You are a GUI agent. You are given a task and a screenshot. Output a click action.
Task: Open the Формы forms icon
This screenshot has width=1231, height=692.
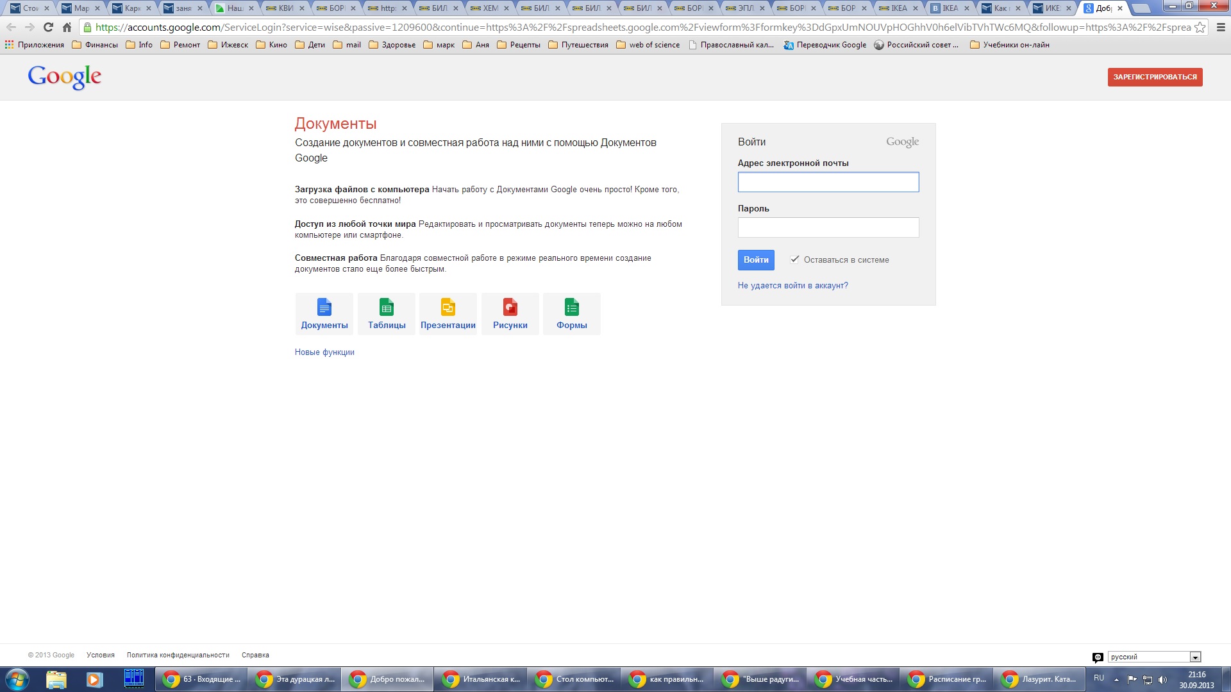pos(572,314)
